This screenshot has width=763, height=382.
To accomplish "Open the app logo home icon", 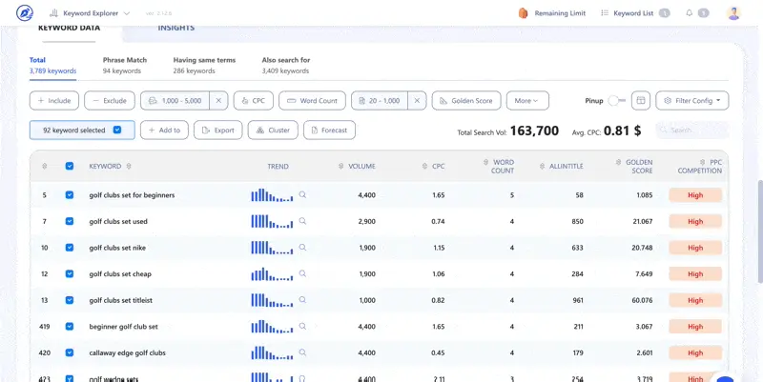I will click(x=25, y=13).
